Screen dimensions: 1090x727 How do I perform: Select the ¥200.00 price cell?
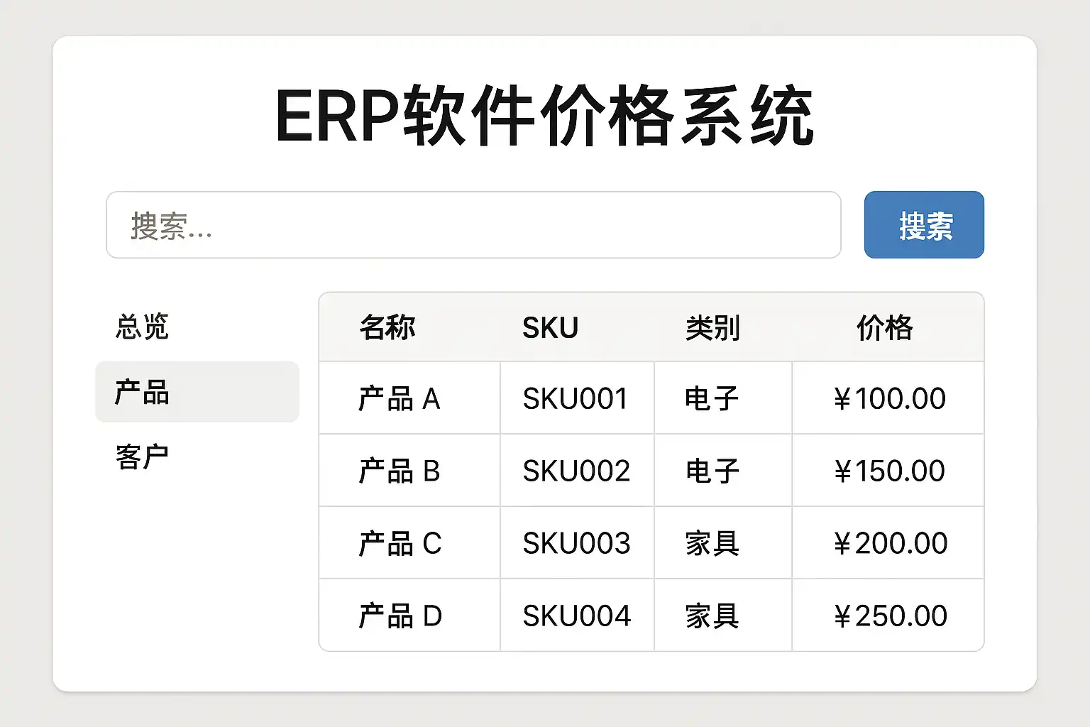coord(890,544)
